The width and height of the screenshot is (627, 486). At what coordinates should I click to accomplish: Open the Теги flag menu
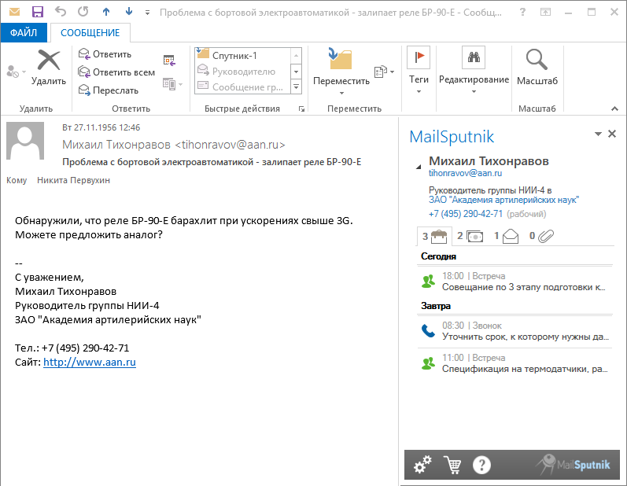(x=419, y=70)
